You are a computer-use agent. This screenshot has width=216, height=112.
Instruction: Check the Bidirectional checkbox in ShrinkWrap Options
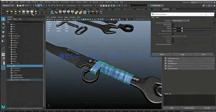(x=173, y=25)
